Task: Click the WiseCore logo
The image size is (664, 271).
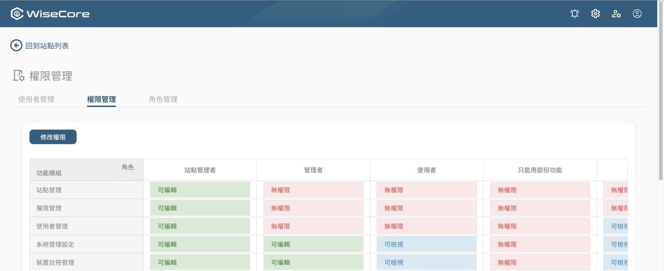Action: [50, 14]
